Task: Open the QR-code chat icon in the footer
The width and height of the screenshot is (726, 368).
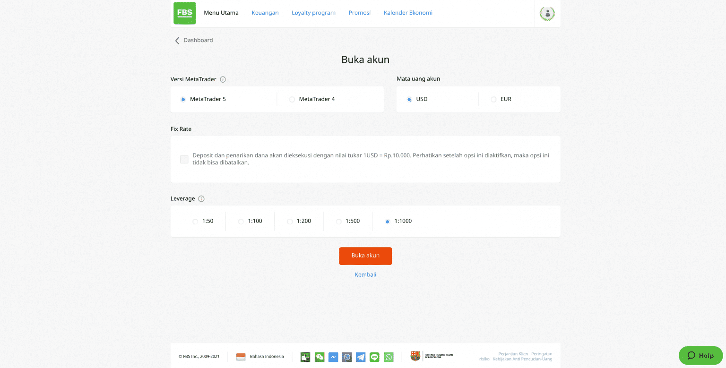Action: (x=305, y=357)
